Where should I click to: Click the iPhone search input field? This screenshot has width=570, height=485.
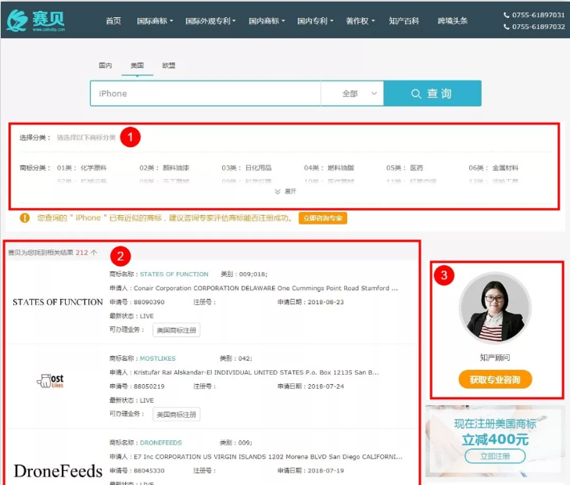point(203,94)
